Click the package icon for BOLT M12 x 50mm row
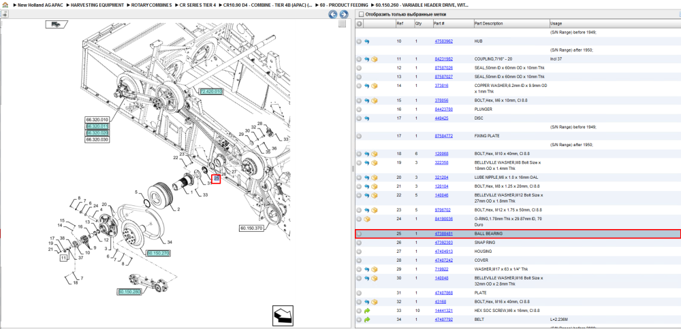Image resolution: width=681 pixels, height=329 pixels. [x=375, y=210]
